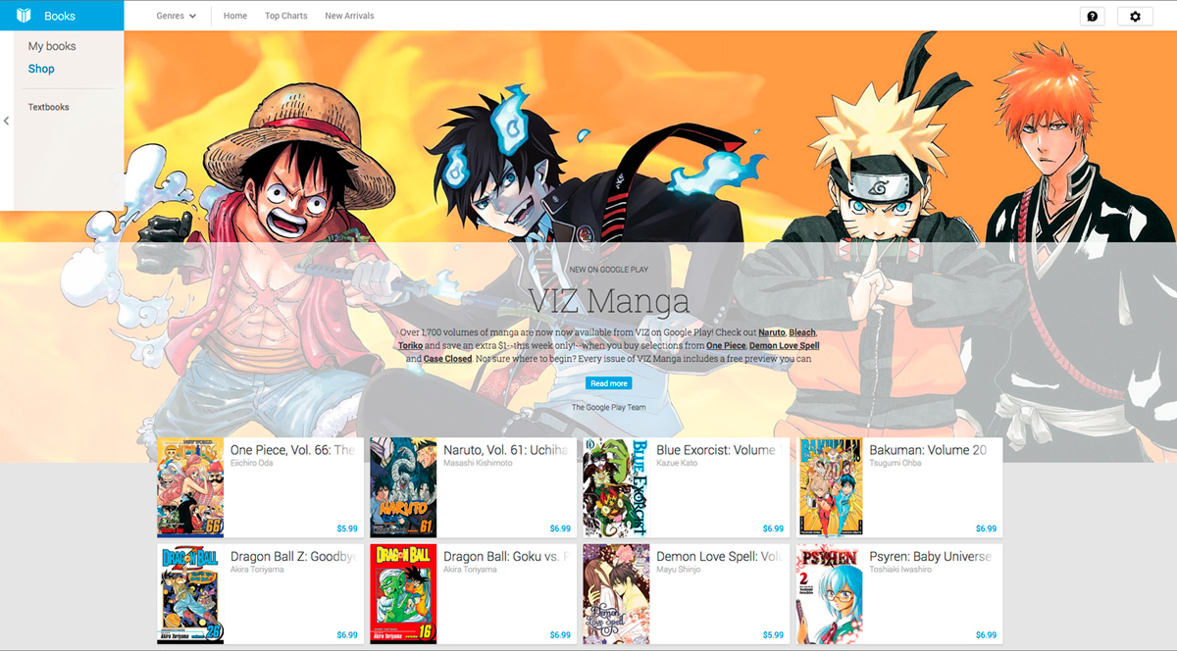
Task: Go to the Home tab
Action: click(x=235, y=16)
